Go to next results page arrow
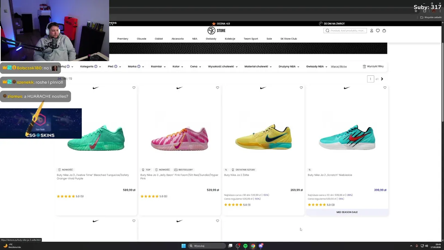The image size is (444, 250). tap(382, 79)
